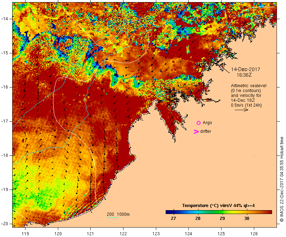This screenshot has height=237, width=286.
Task: Click the longitude axis label 124
Action: point(188,234)
